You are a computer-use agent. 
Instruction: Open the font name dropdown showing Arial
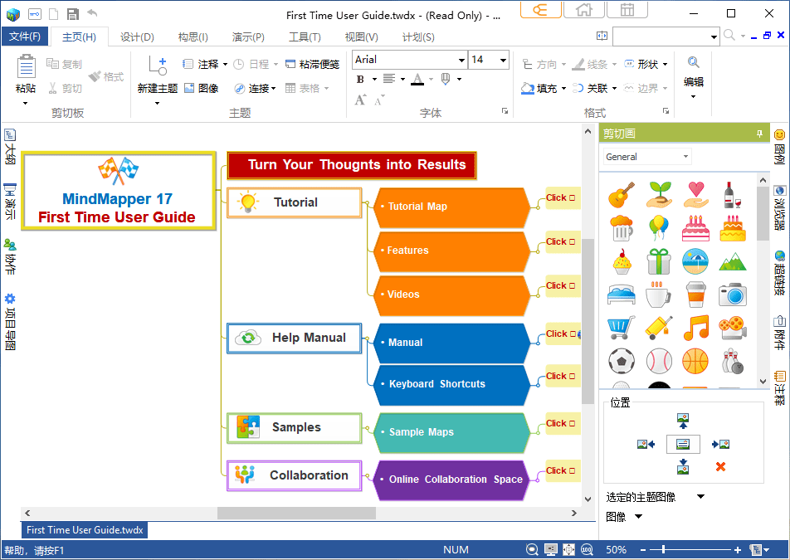[461, 60]
